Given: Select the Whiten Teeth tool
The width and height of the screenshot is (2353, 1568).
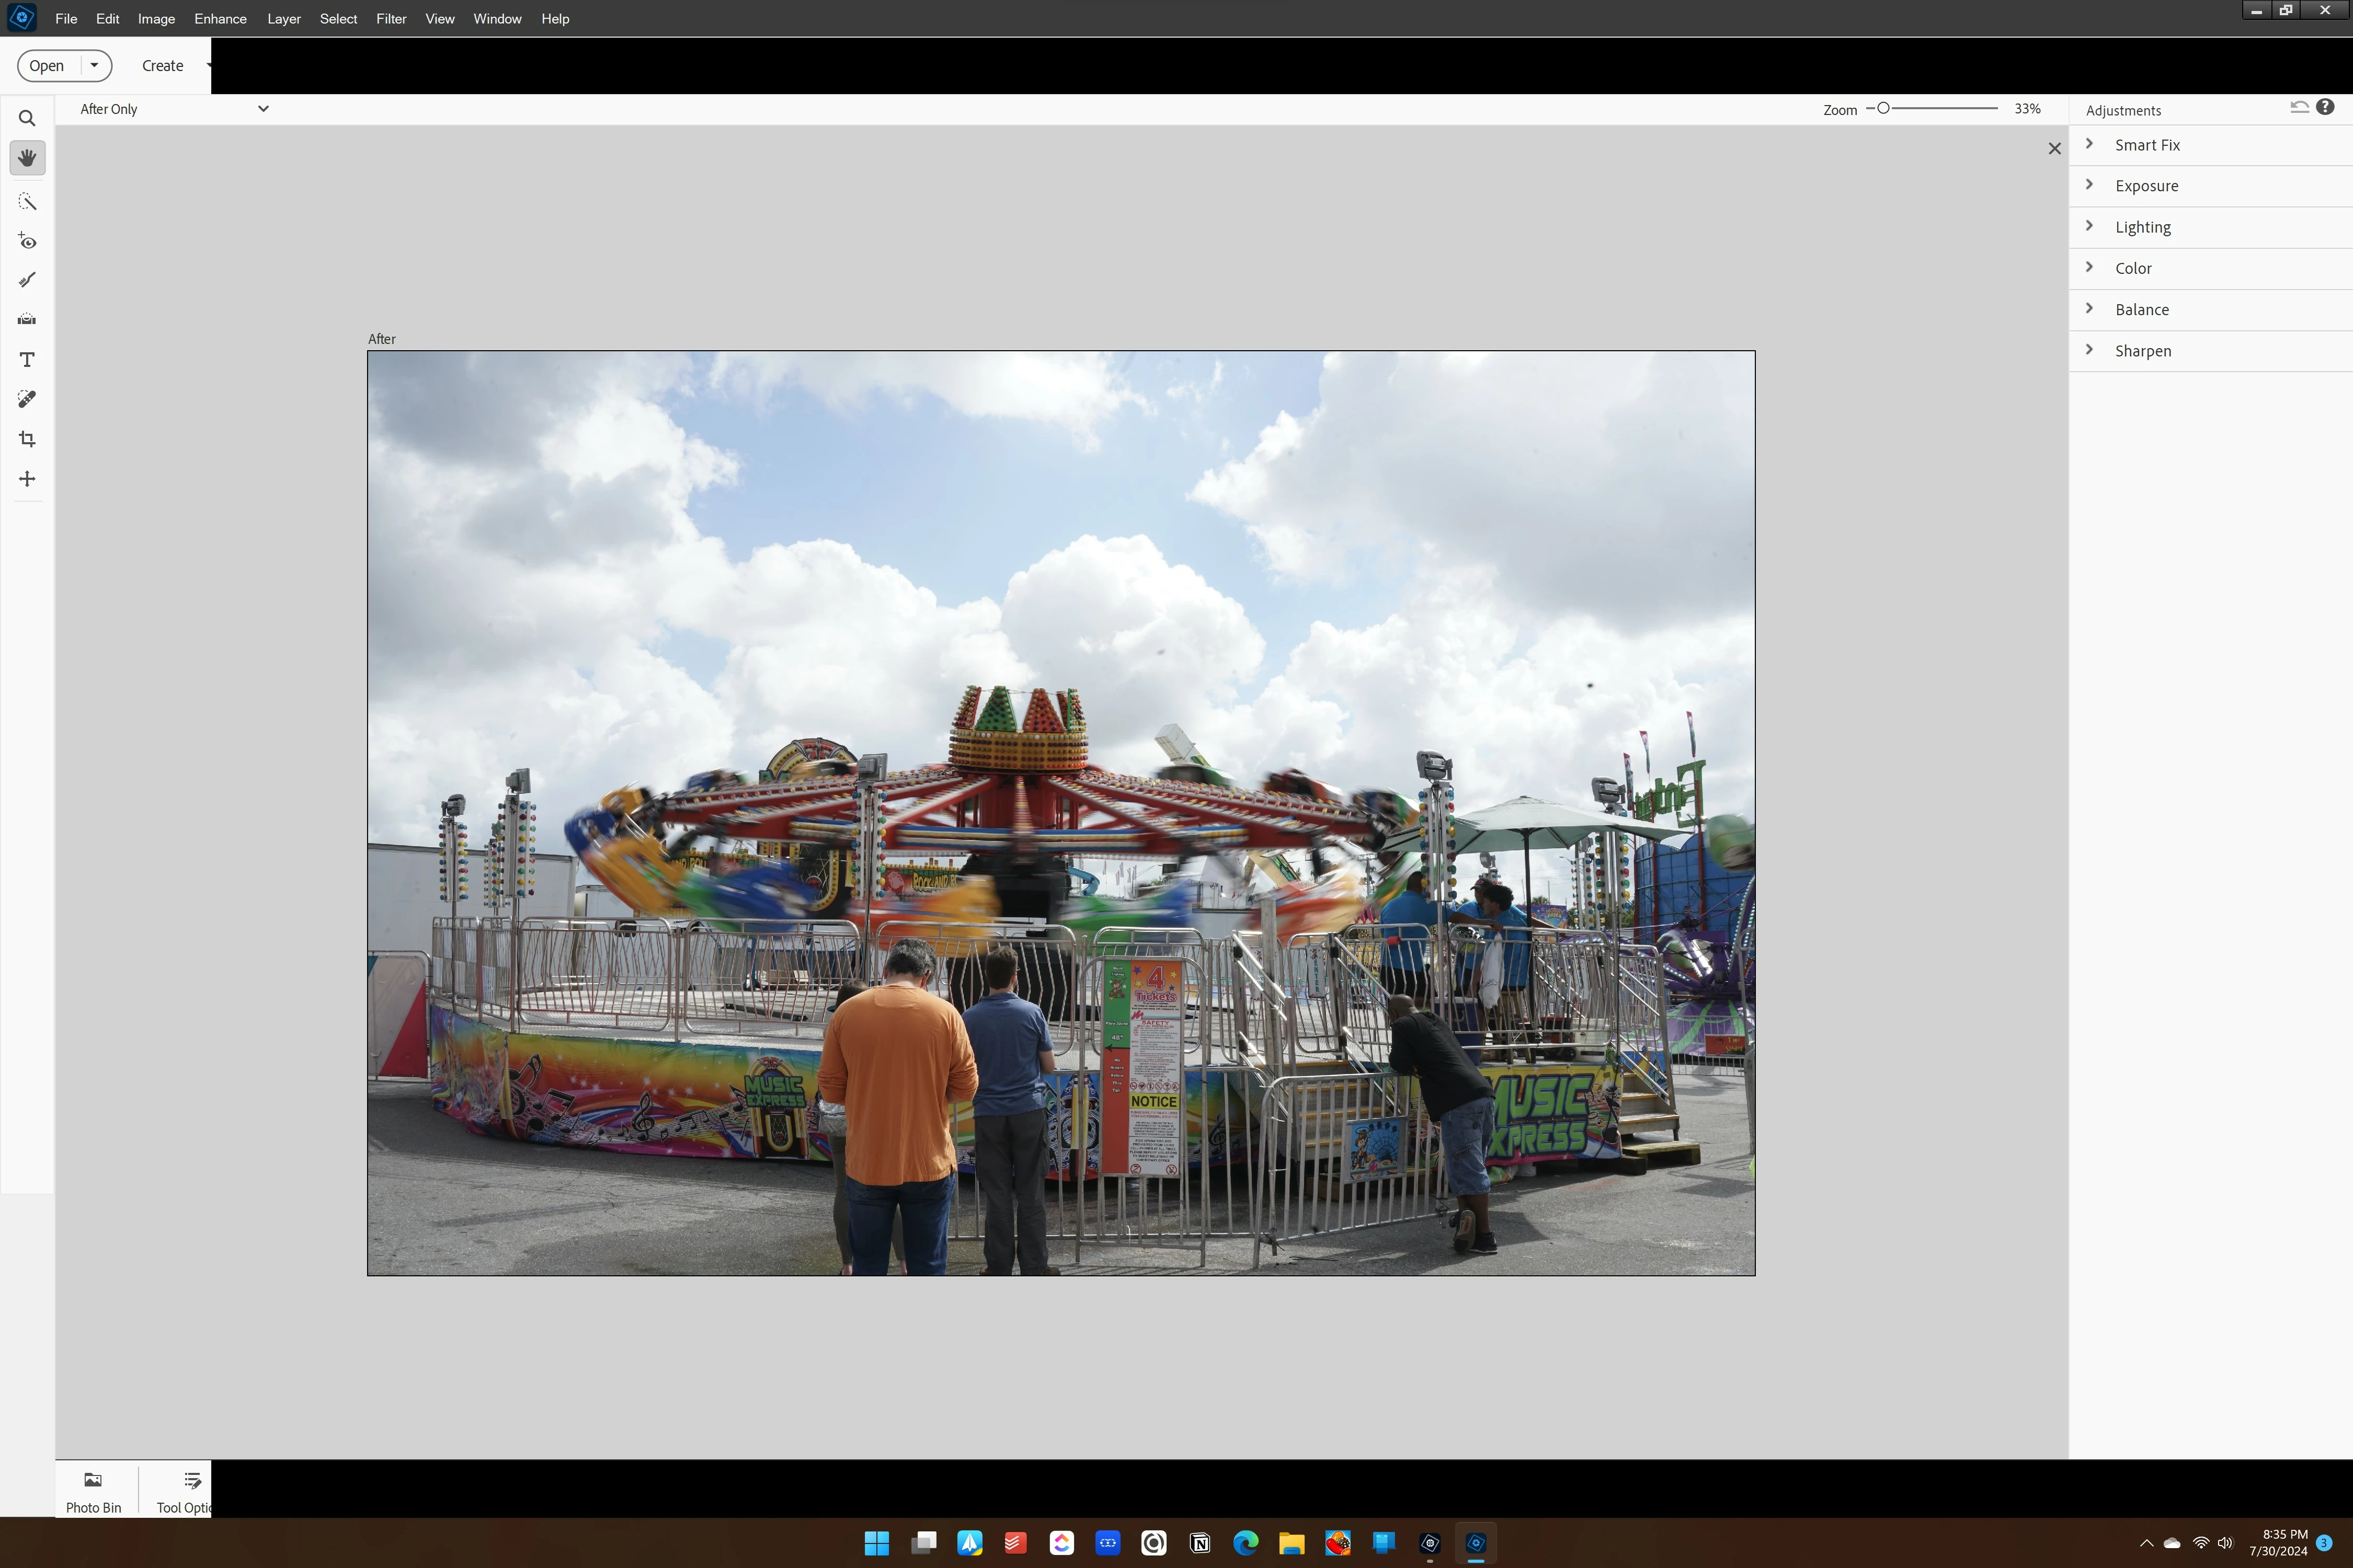Looking at the screenshot, I should coord(27,280).
